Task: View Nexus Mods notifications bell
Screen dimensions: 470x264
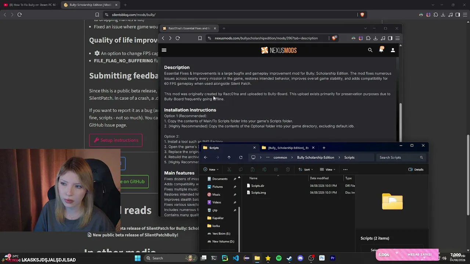Action: click(381, 50)
